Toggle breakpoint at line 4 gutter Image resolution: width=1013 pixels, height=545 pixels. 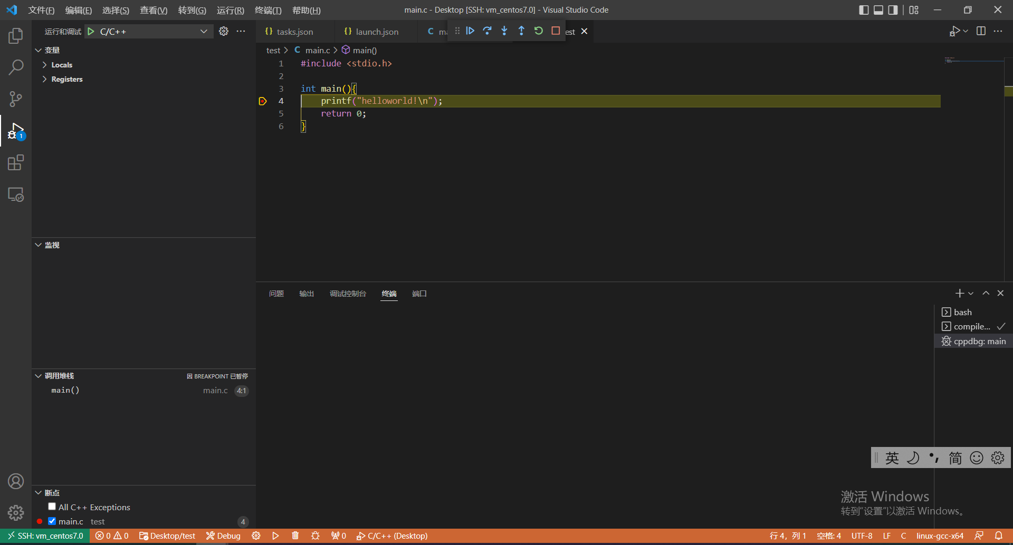pyautogui.click(x=263, y=101)
